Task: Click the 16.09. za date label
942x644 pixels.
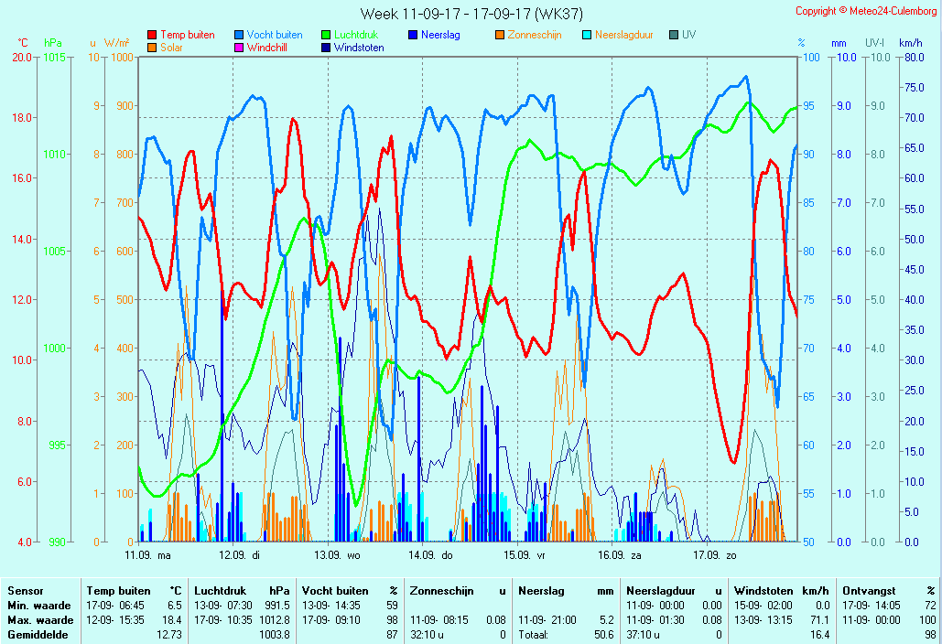Action: pos(620,554)
